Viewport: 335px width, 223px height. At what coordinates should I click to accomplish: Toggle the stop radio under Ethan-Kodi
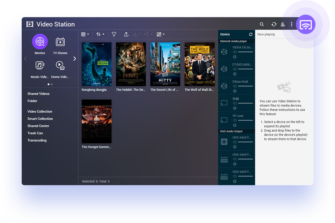pos(235,91)
